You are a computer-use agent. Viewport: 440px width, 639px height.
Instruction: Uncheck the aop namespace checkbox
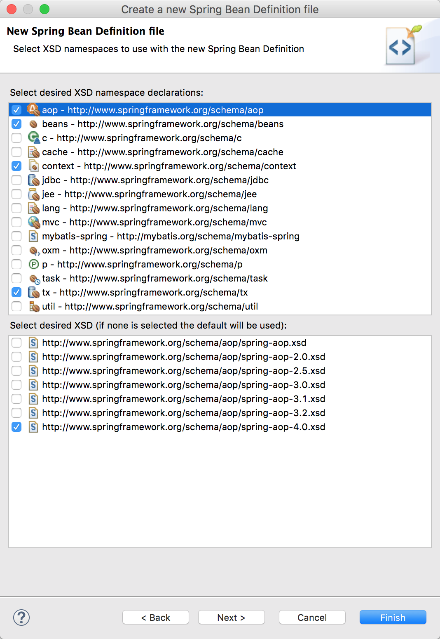pyautogui.click(x=16, y=110)
